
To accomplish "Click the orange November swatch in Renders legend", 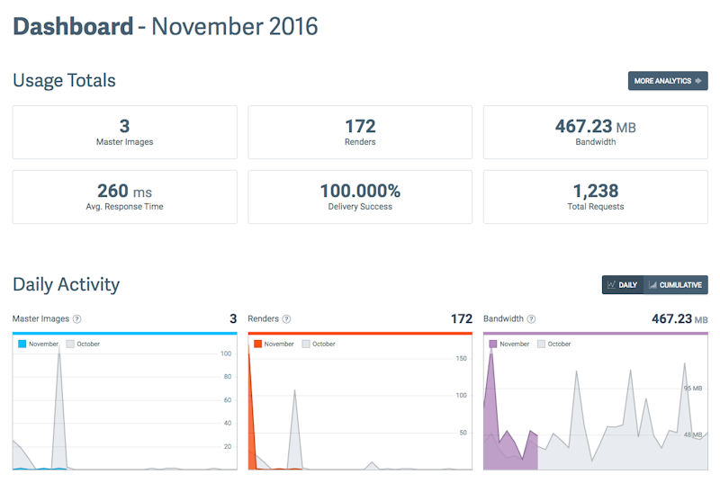I will coord(258,344).
